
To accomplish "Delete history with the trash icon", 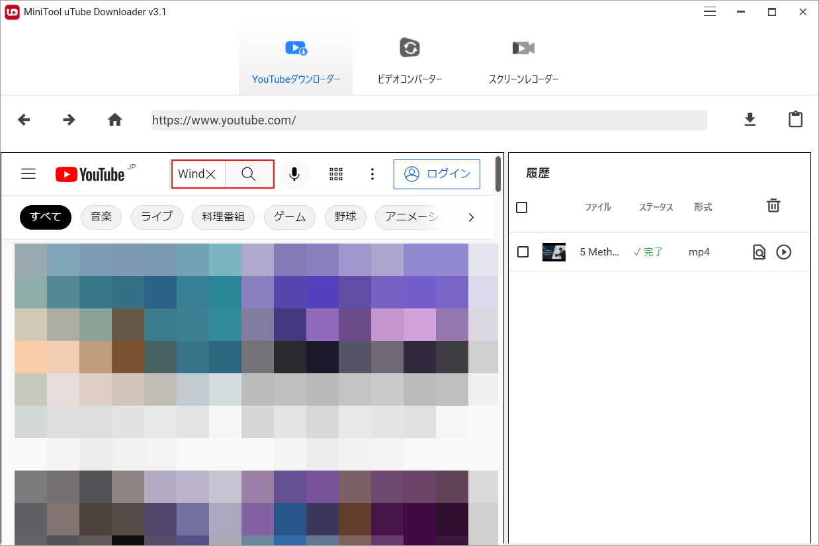I will coord(773,206).
